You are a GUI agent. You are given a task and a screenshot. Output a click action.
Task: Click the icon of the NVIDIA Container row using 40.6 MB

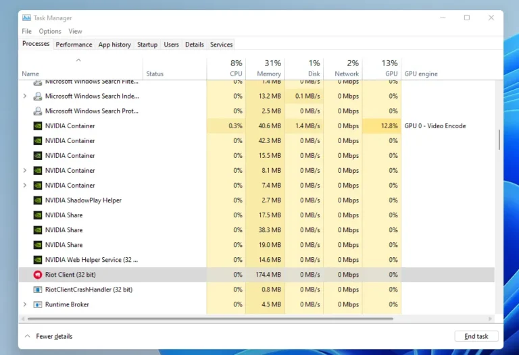pos(38,126)
